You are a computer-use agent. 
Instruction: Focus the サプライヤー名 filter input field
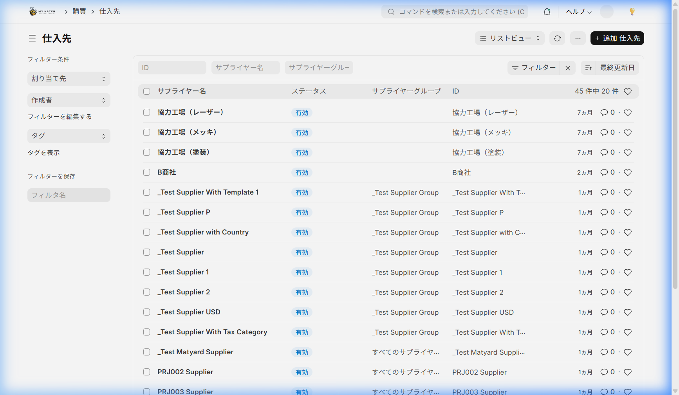[x=246, y=68]
